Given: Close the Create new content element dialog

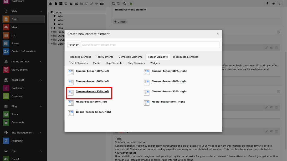Looking at the screenshot, I should (218, 34).
